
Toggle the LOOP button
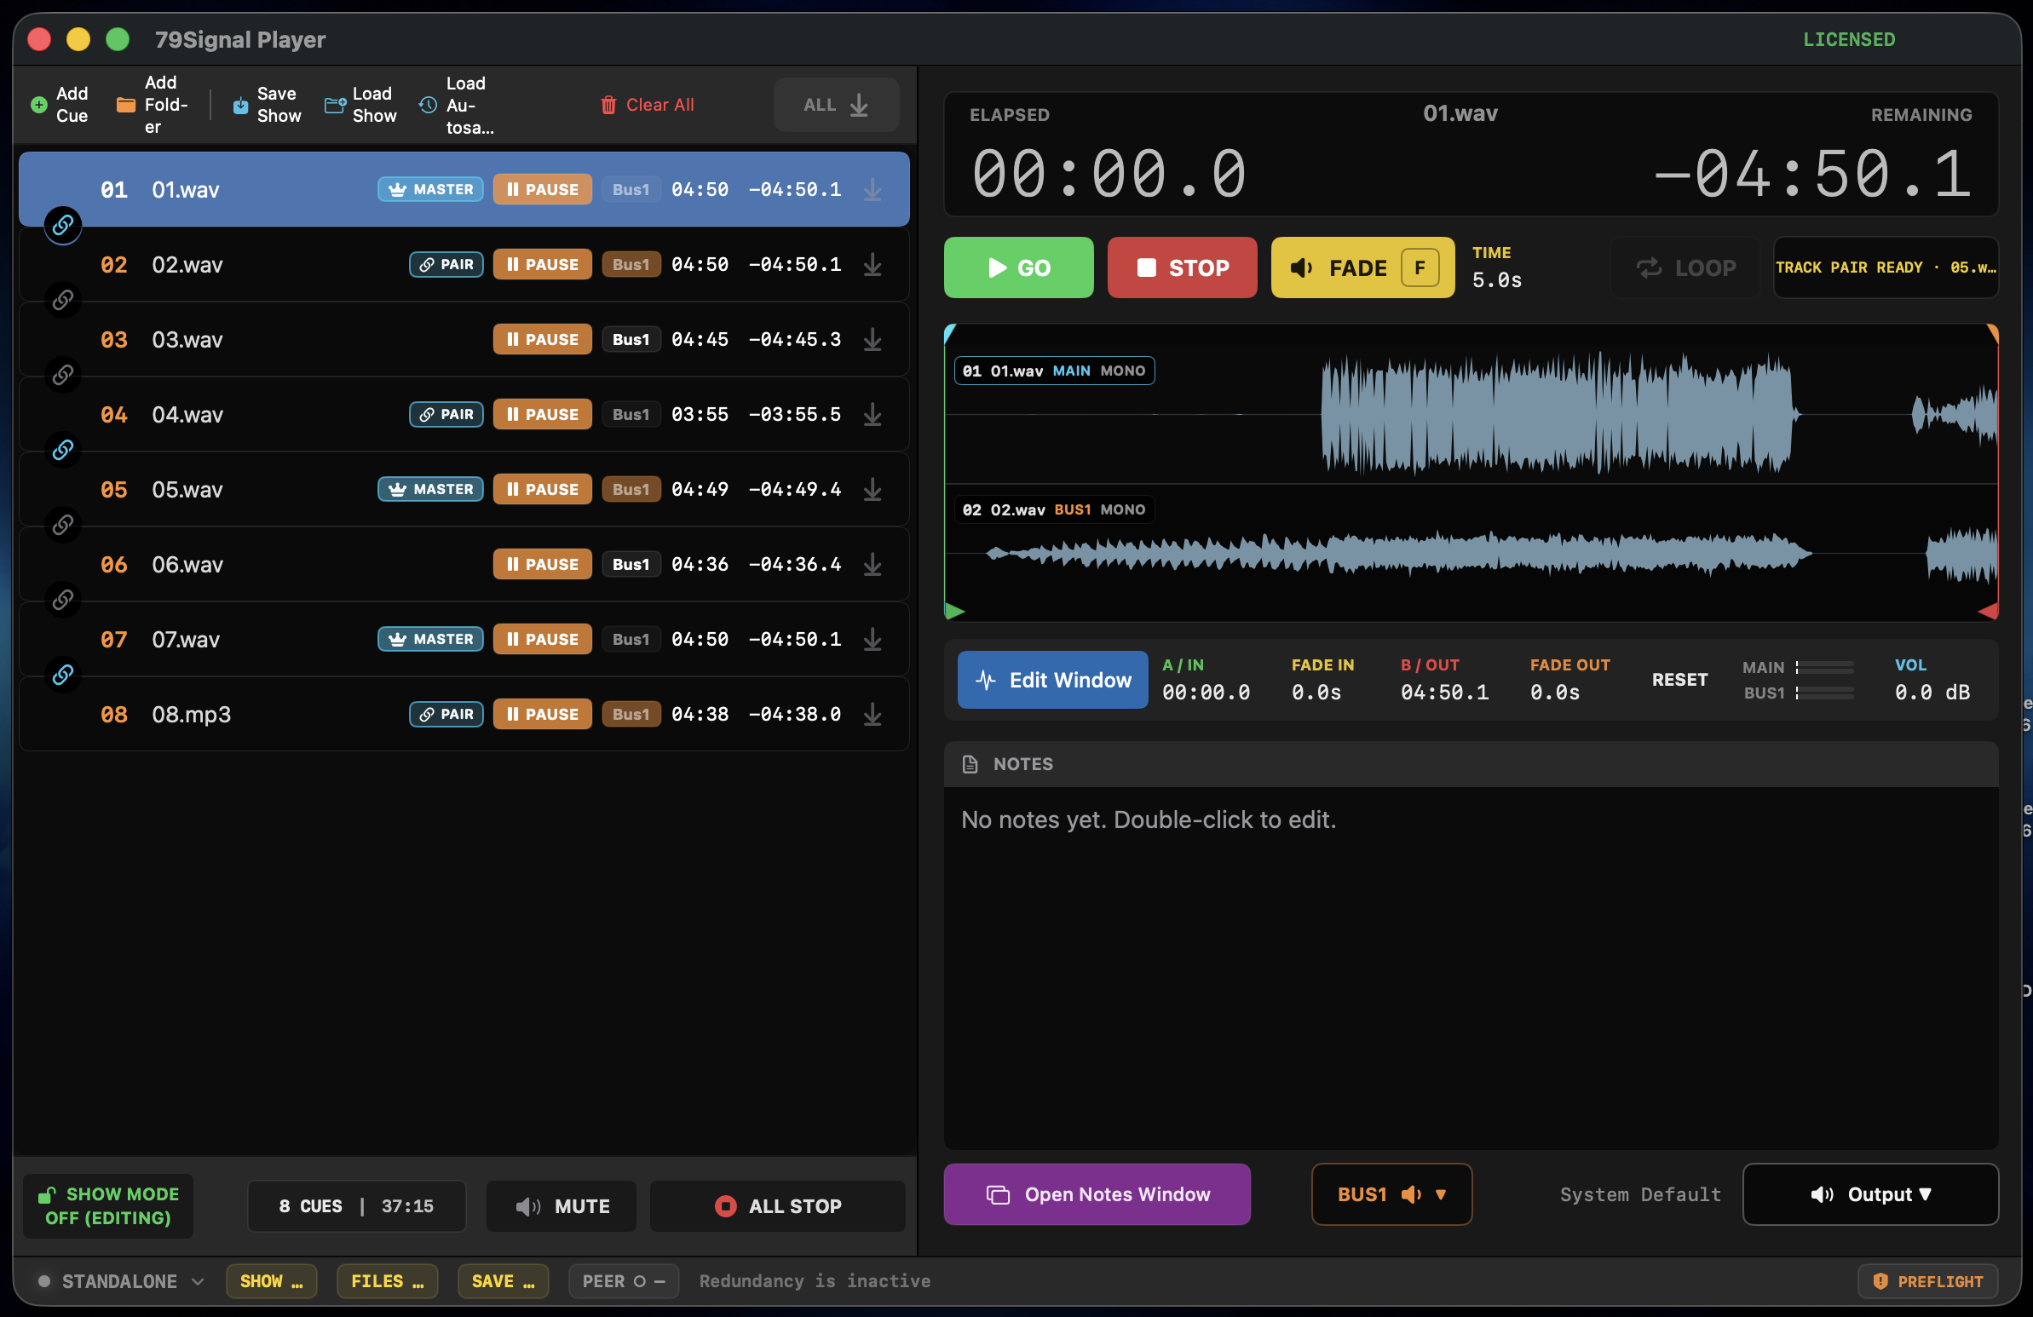(x=1685, y=267)
